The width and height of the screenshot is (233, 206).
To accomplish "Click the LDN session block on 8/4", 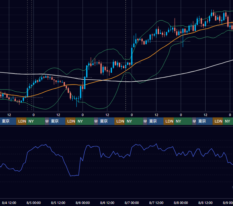I will tap(21, 121).
